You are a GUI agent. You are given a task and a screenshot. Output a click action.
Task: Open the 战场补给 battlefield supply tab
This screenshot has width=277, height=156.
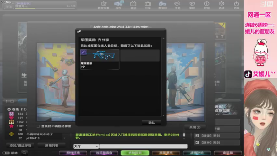[x=197, y=153]
